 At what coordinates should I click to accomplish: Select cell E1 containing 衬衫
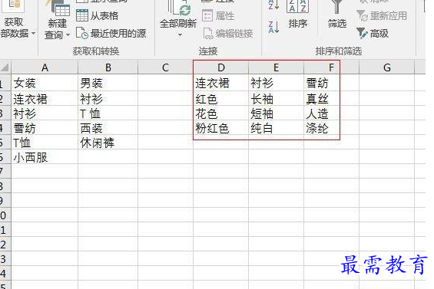[x=276, y=83]
